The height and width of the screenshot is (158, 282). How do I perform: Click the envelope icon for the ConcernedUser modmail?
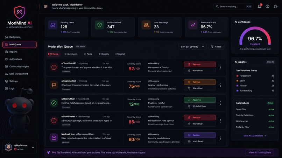coord(54,138)
